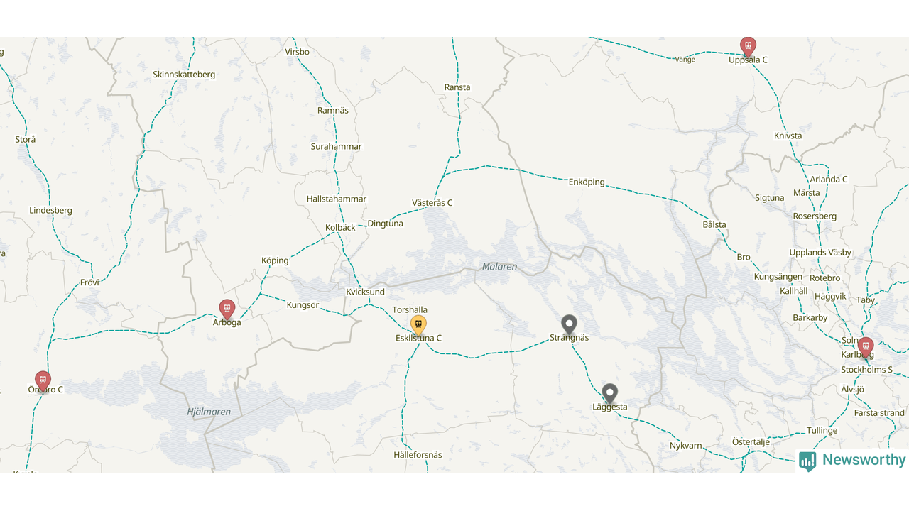
Task: Select the gray location pin at Läggesta
Action: (x=609, y=394)
